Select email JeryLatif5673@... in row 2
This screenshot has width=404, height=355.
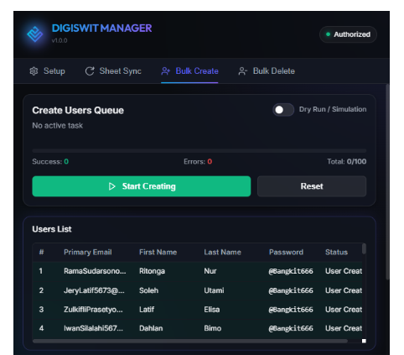point(94,290)
